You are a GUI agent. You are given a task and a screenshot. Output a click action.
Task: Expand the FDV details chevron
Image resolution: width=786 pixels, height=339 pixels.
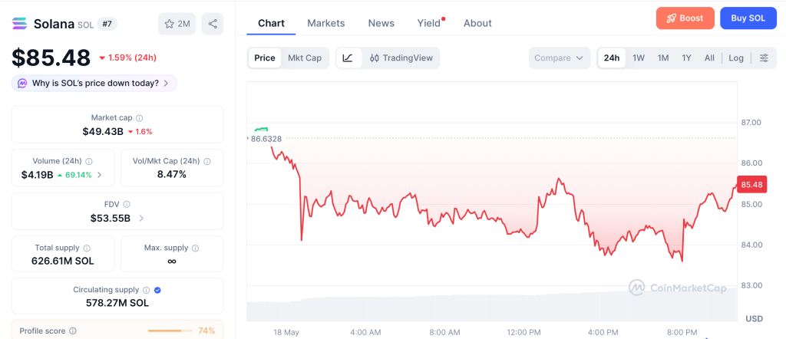click(x=141, y=219)
